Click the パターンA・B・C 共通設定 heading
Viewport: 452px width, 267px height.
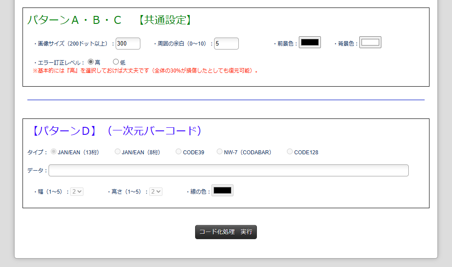pyautogui.click(x=109, y=20)
